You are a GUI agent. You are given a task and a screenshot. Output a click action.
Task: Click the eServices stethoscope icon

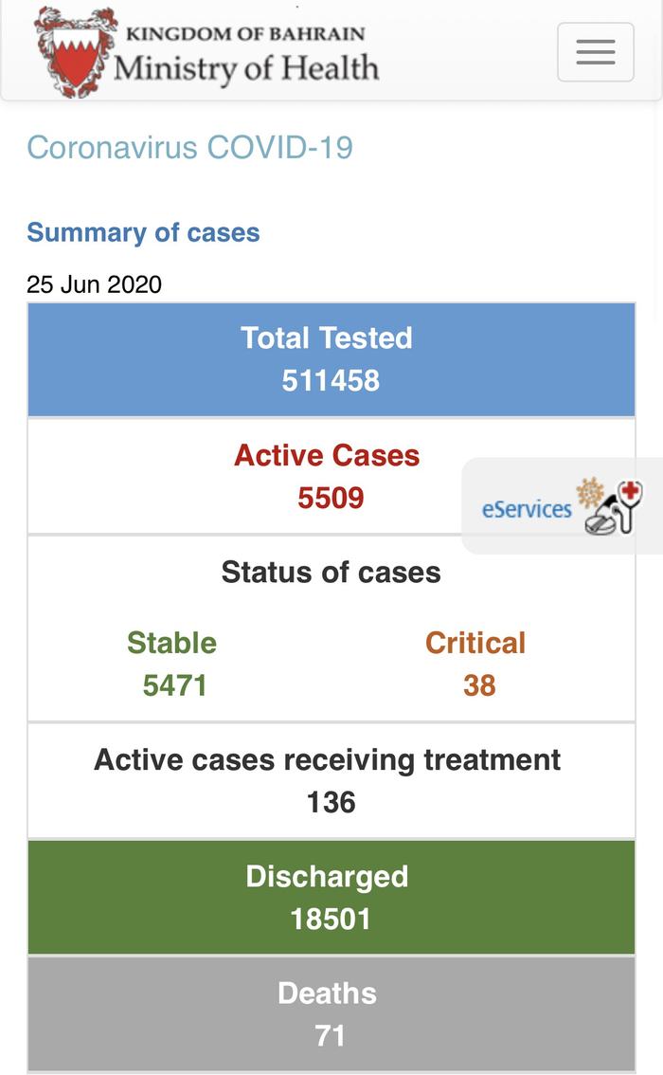click(612, 507)
